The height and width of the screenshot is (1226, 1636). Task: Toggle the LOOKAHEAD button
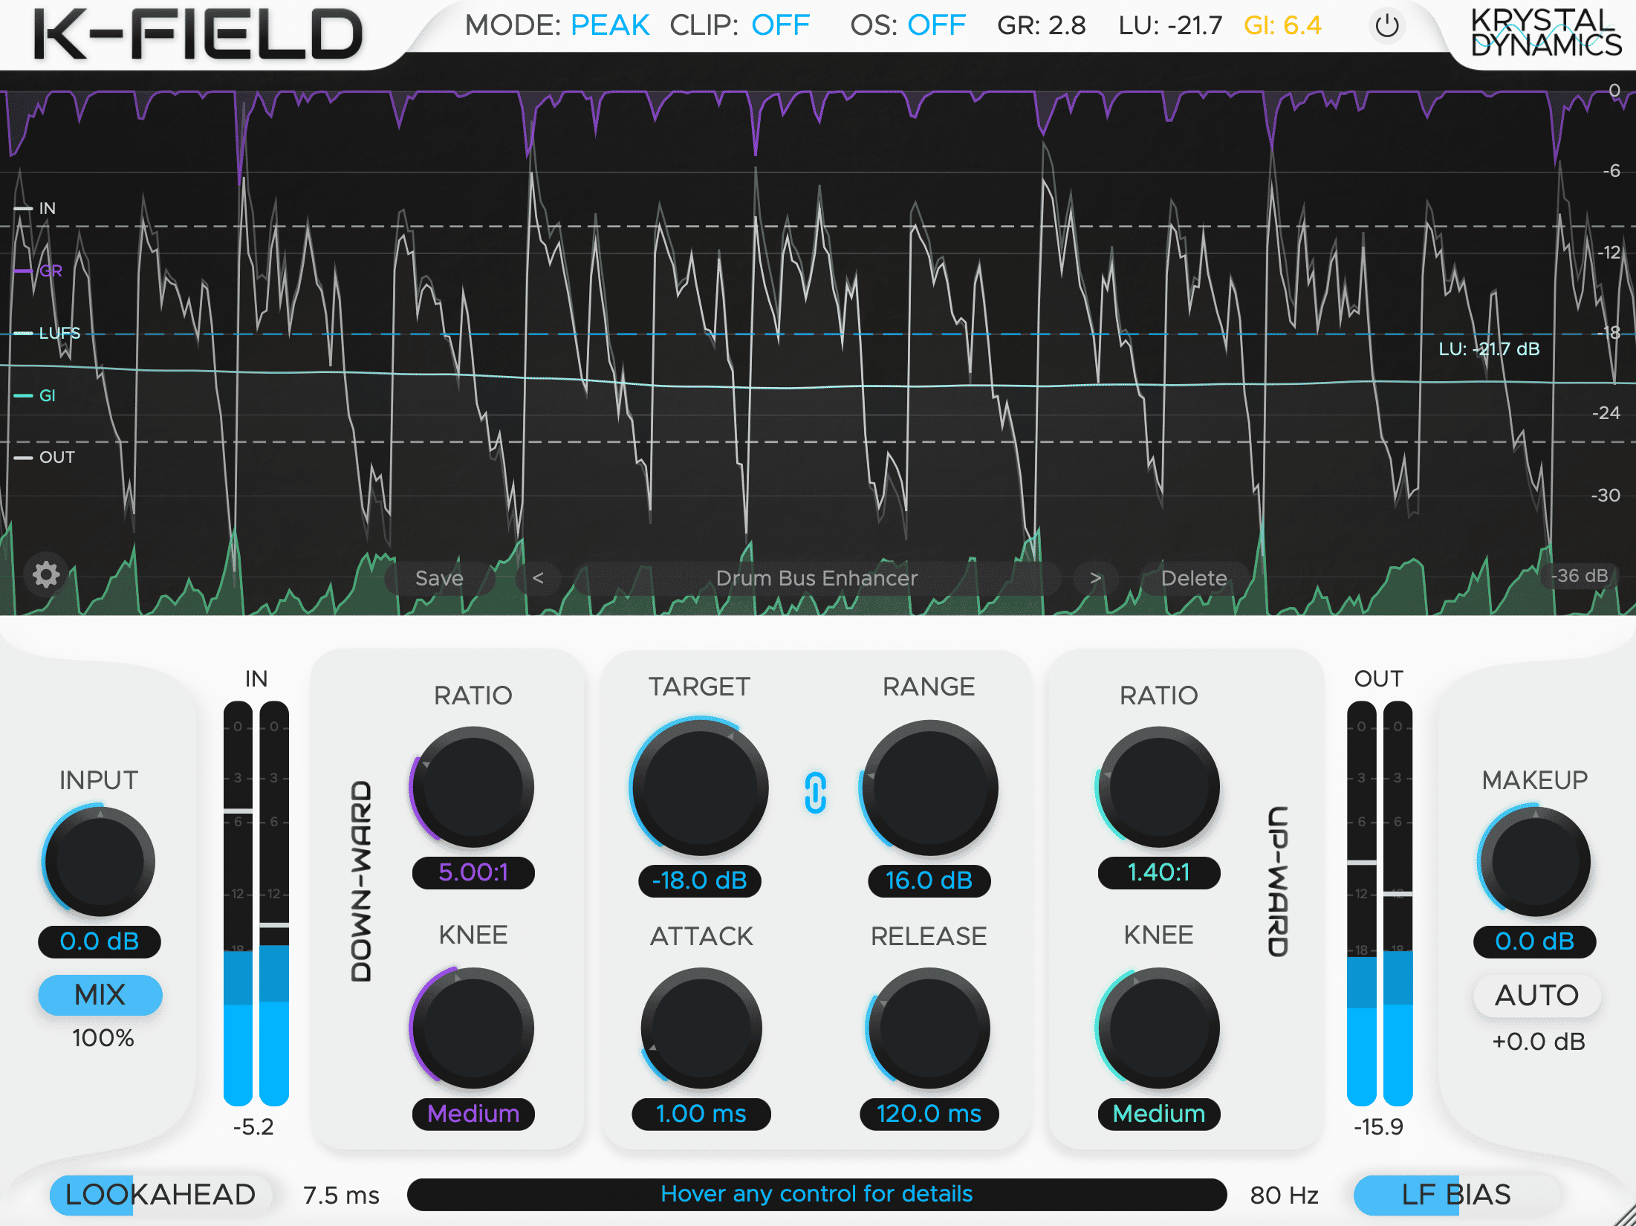[160, 1195]
